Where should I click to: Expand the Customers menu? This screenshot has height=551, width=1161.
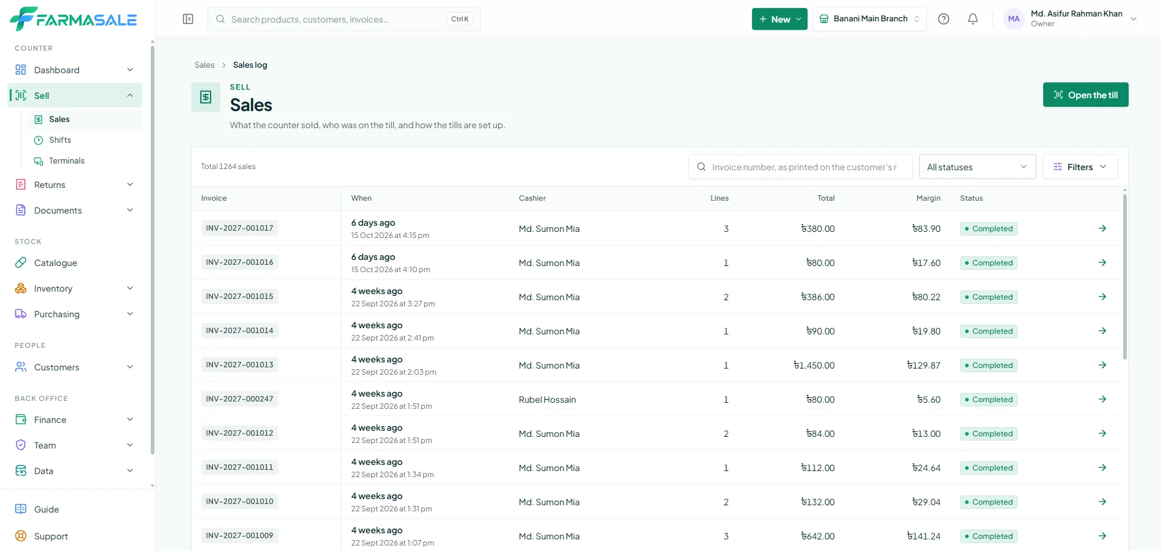coord(75,367)
